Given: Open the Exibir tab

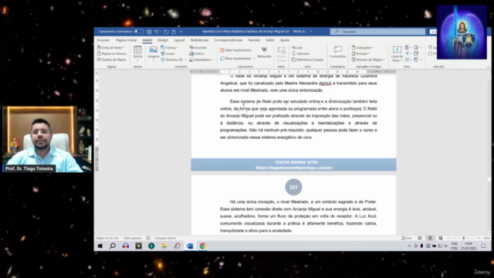Looking at the screenshot, I should tap(270, 40).
